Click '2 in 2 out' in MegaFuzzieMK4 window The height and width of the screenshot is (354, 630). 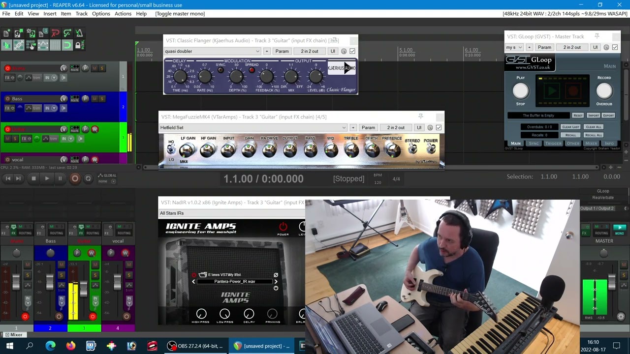tap(396, 128)
